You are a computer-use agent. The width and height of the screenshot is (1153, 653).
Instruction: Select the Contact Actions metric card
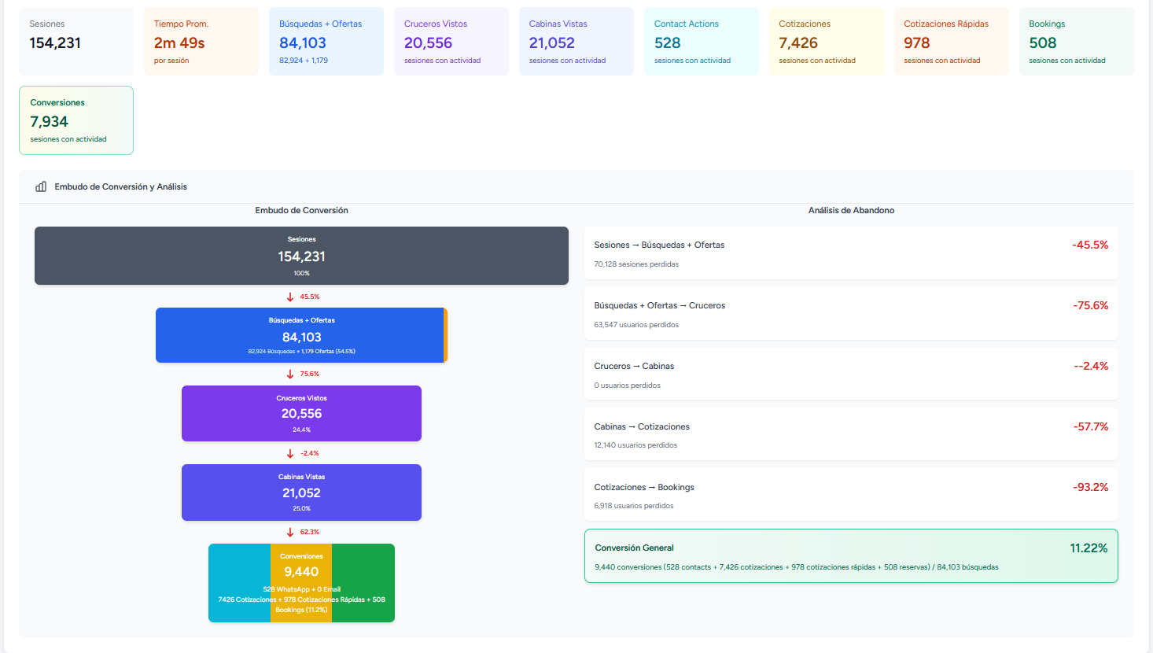(701, 42)
